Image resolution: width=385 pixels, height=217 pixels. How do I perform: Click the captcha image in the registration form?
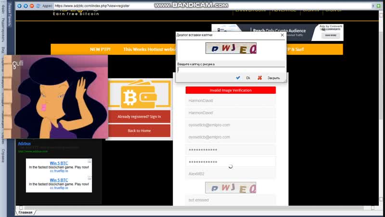click(231, 188)
